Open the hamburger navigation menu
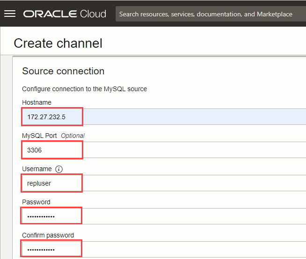306x259 pixels. [10, 14]
